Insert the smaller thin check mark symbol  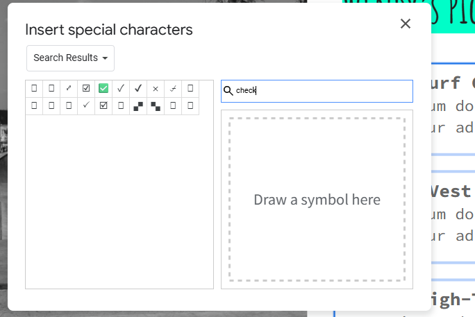pos(86,106)
